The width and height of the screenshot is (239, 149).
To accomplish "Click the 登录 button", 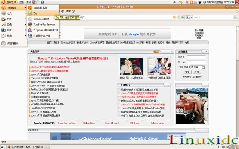I will [187, 72].
